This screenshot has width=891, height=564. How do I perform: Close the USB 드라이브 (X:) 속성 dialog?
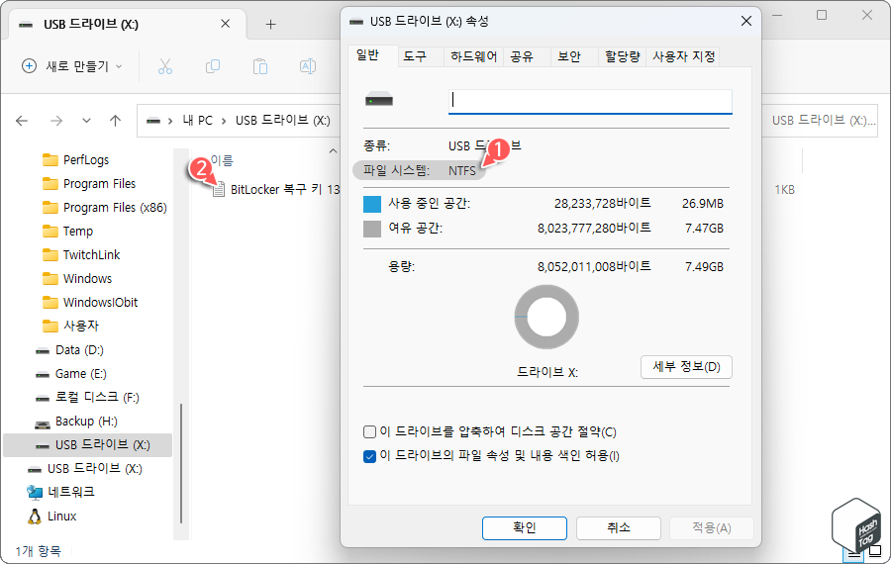[x=746, y=22]
